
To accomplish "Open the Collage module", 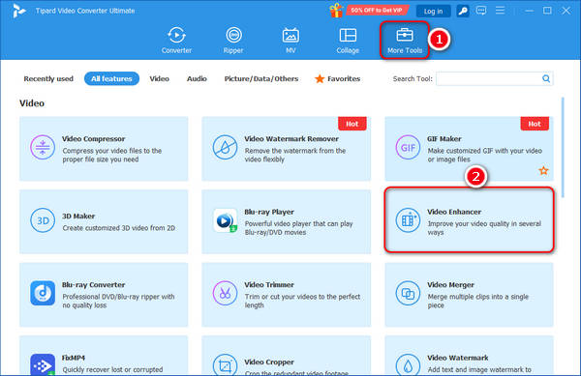I will [x=348, y=40].
